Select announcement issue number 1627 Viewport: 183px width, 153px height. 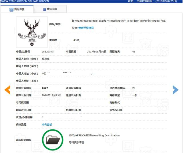(x=45, y=88)
